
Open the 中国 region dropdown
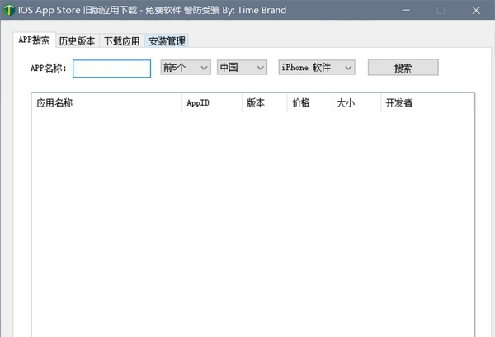coord(242,68)
